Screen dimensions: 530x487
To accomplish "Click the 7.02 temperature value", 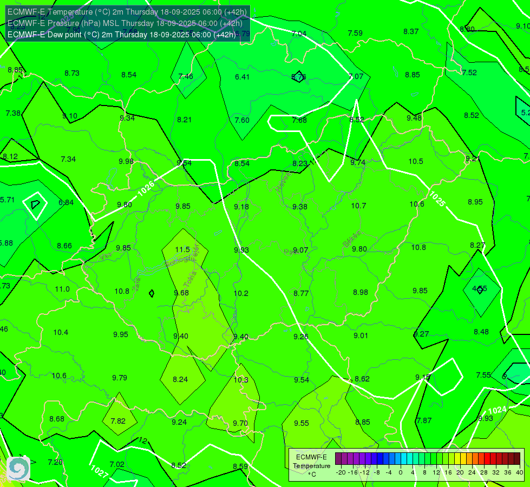I will 117,464.
